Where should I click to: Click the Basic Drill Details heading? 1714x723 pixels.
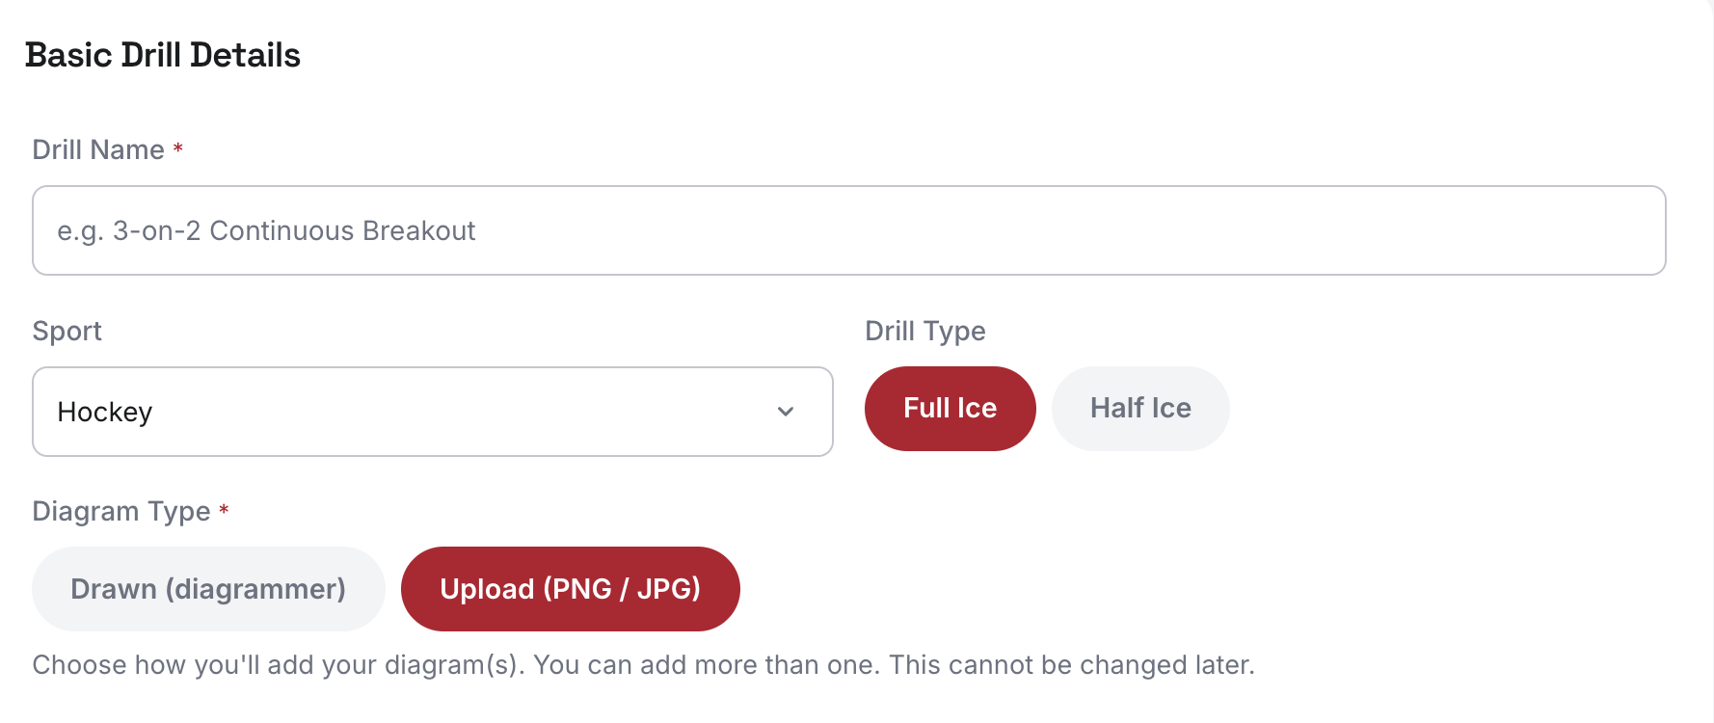tap(163, 55)
